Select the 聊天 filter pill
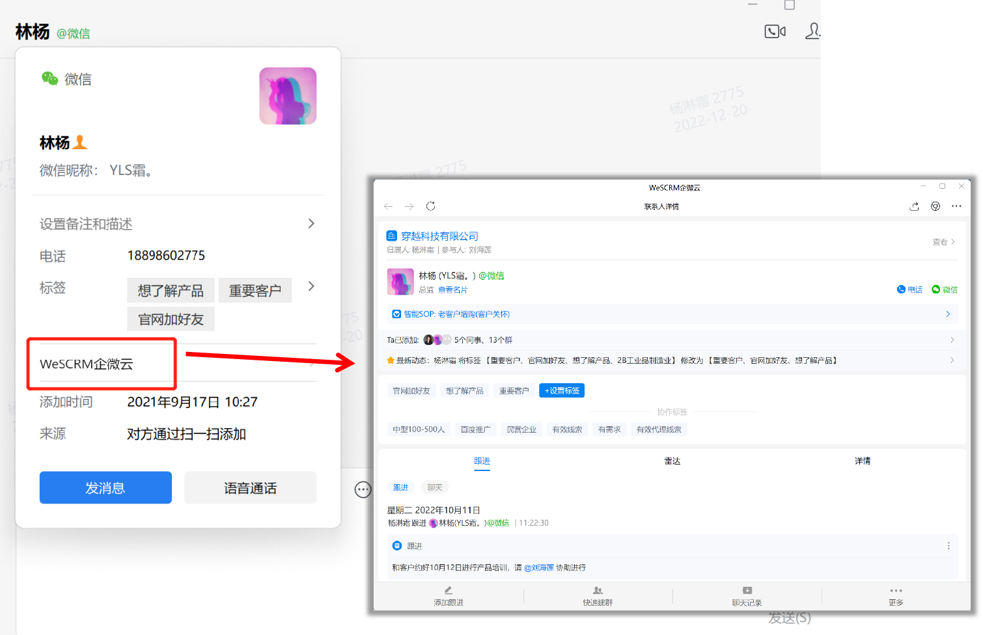Viewport: 983px width, 635px height. click(435, 487)
